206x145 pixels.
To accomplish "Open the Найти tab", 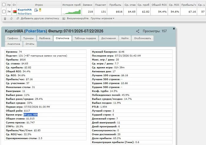I will coord(125,38).
